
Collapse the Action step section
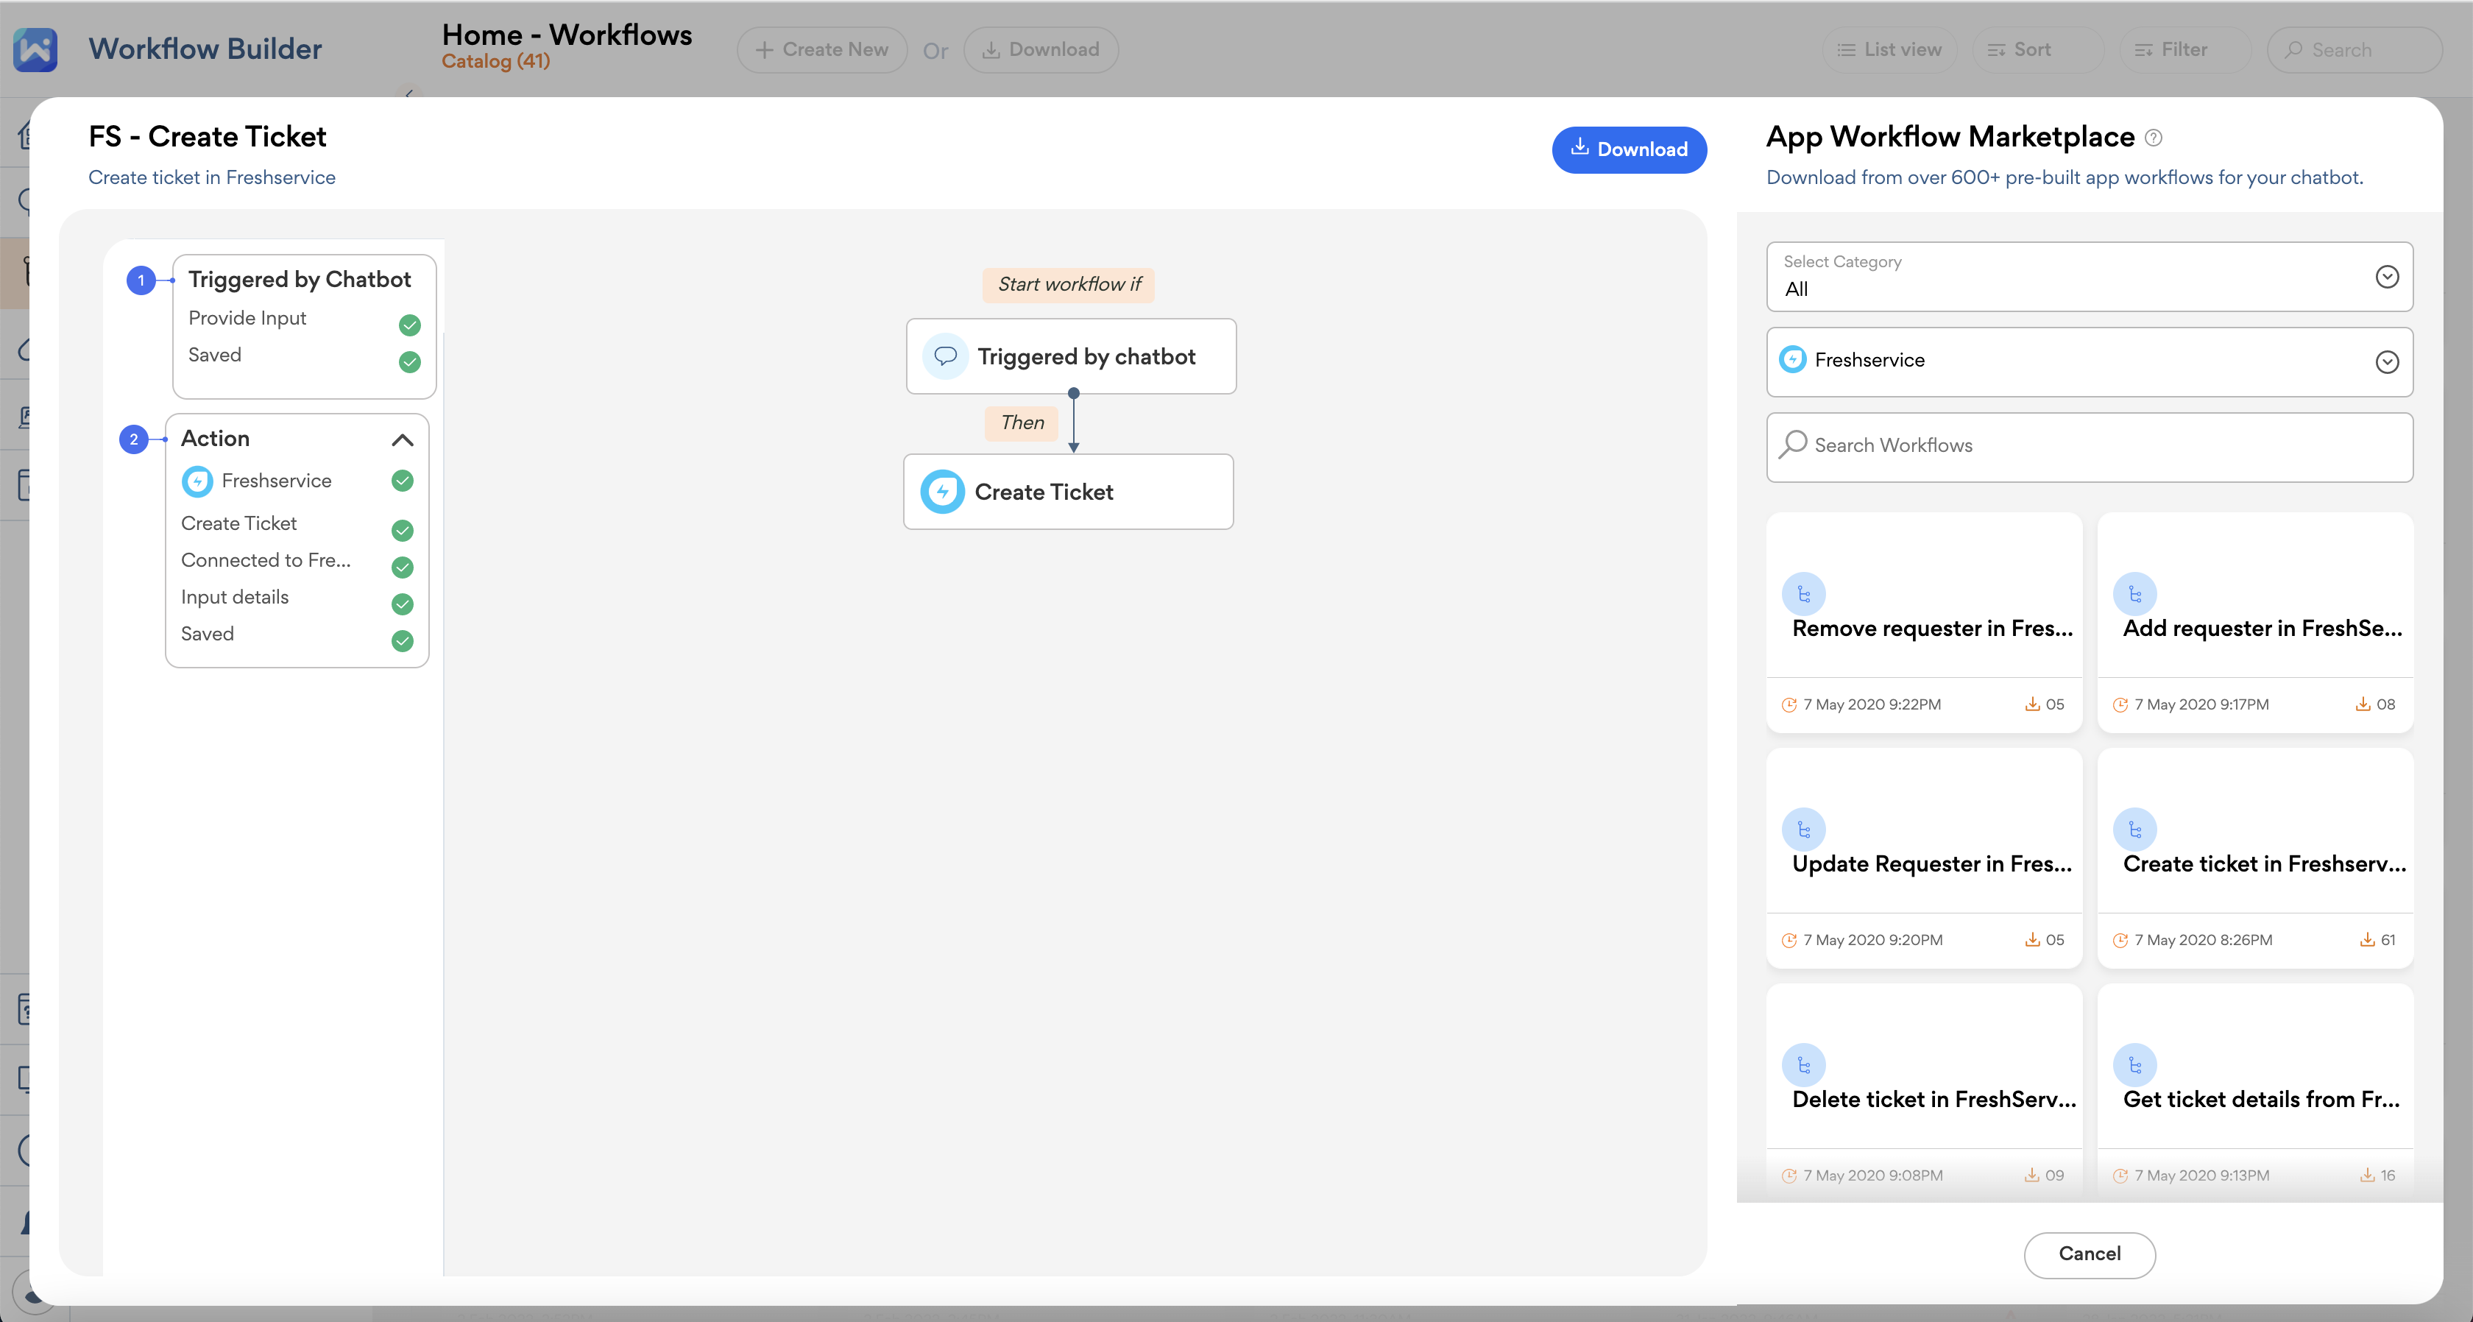click(x=403, y=439)
